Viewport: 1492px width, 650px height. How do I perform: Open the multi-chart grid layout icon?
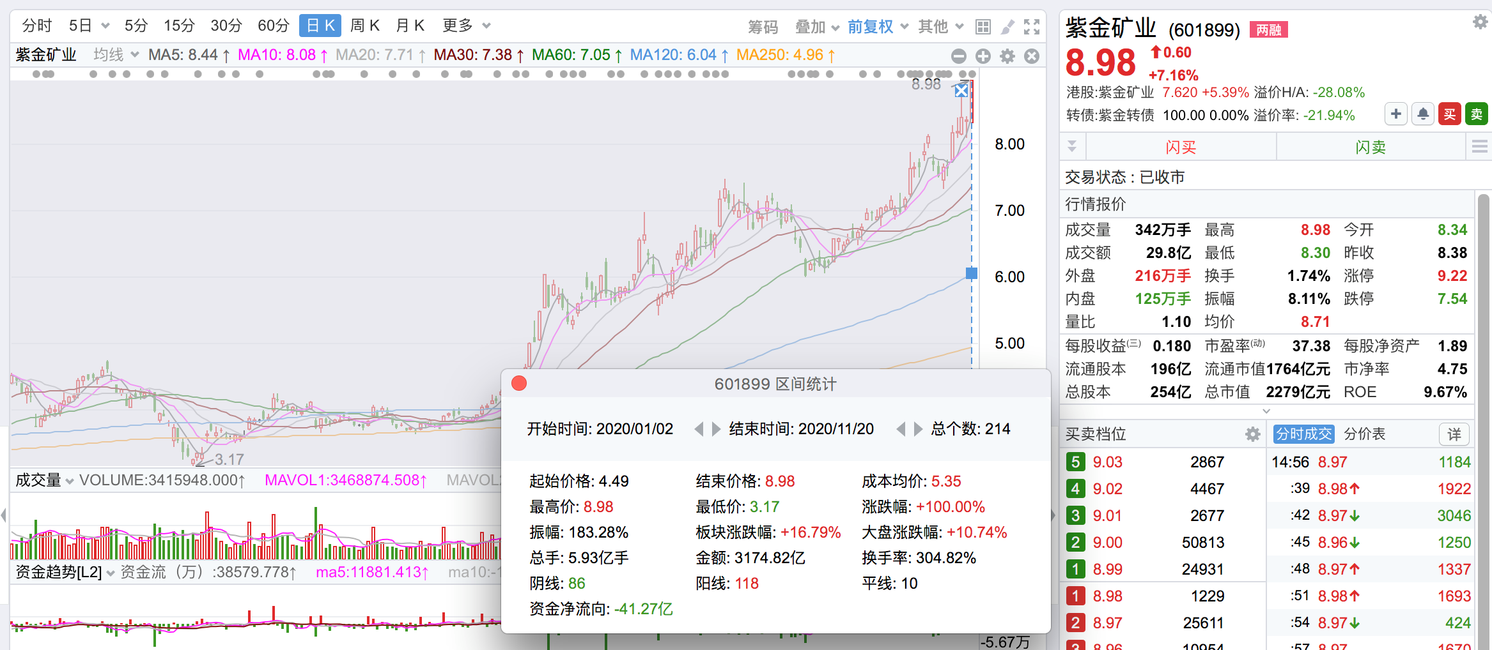pyautogui.click(x=983, y=27)
